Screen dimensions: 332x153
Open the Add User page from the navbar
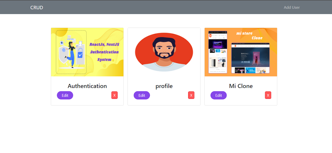[292, 7]
